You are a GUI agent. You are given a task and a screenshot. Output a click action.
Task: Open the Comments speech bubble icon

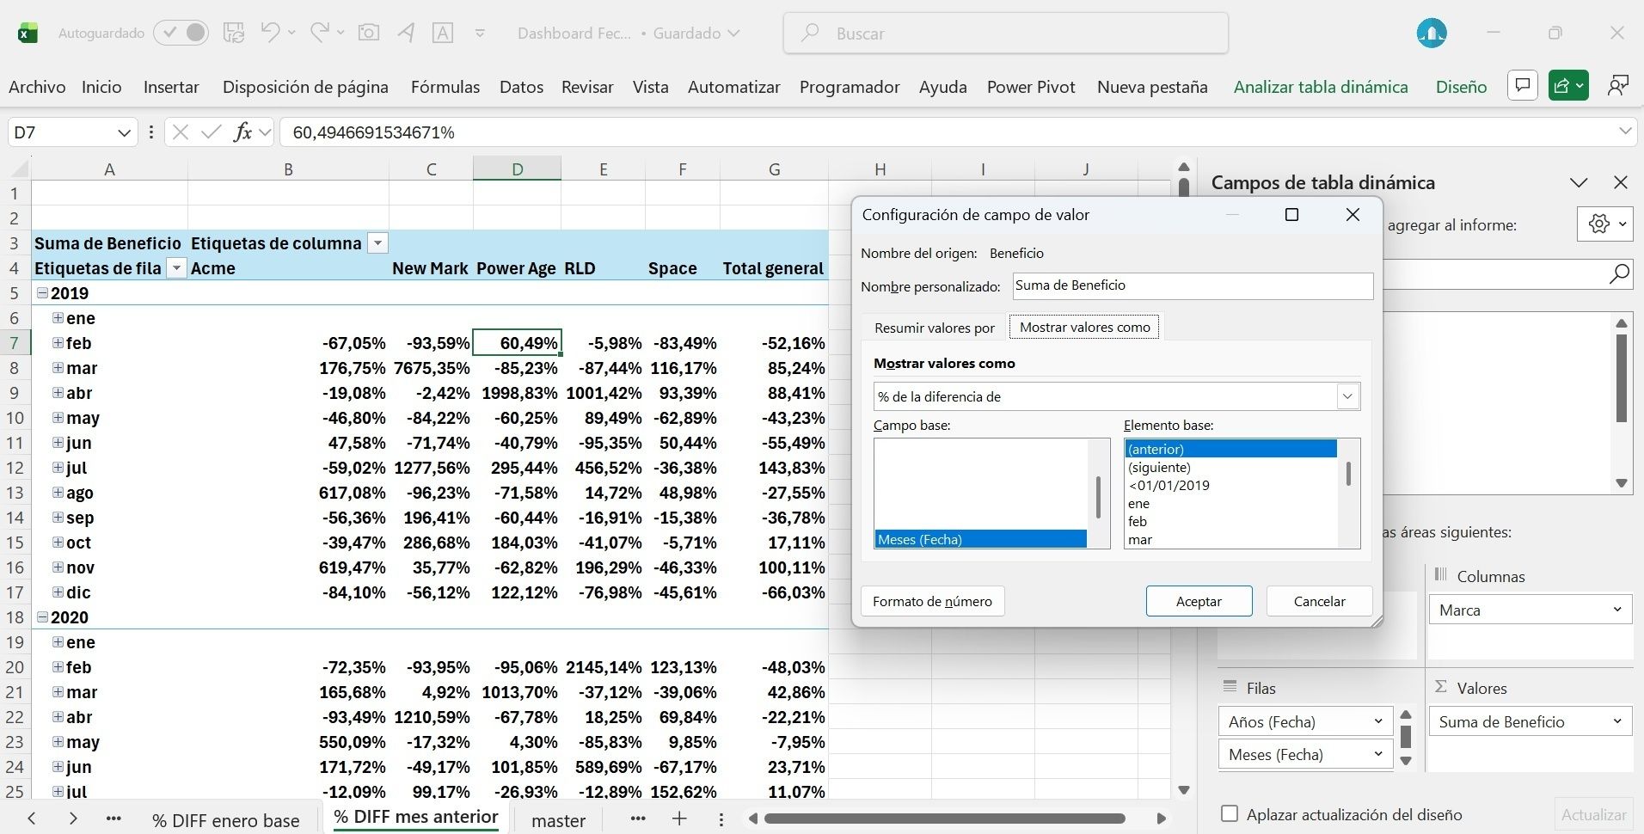coord(1523,86)
